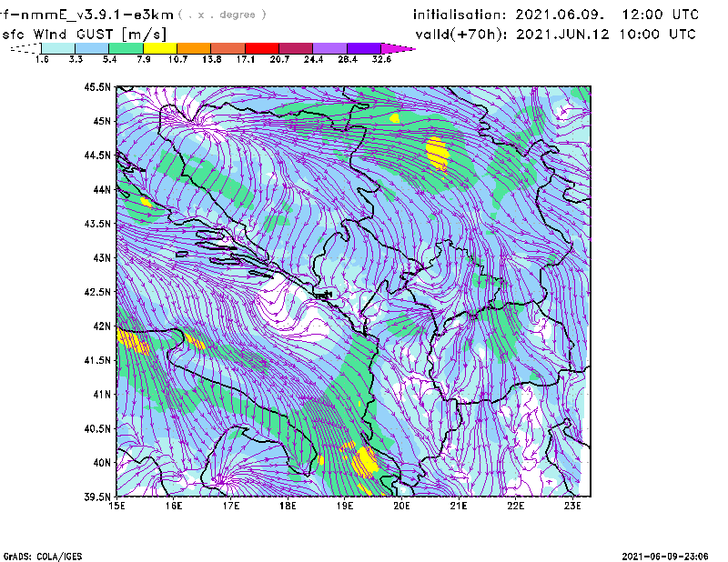The width and height of the screenshot is (728, 562).
Task: Click the 'GrADS: COLA/IGES' credit text
Action: [43, 557]
